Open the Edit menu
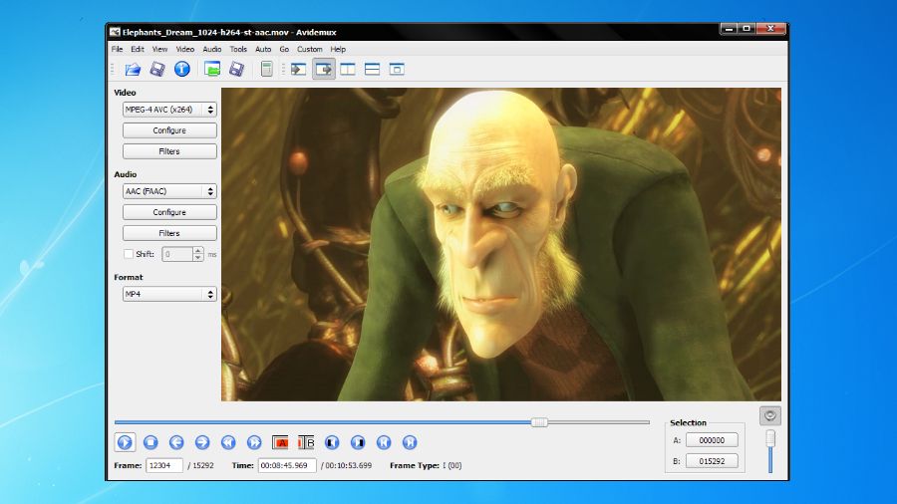The height and width of the screenshot is (504, 897). tap(138, 49)
